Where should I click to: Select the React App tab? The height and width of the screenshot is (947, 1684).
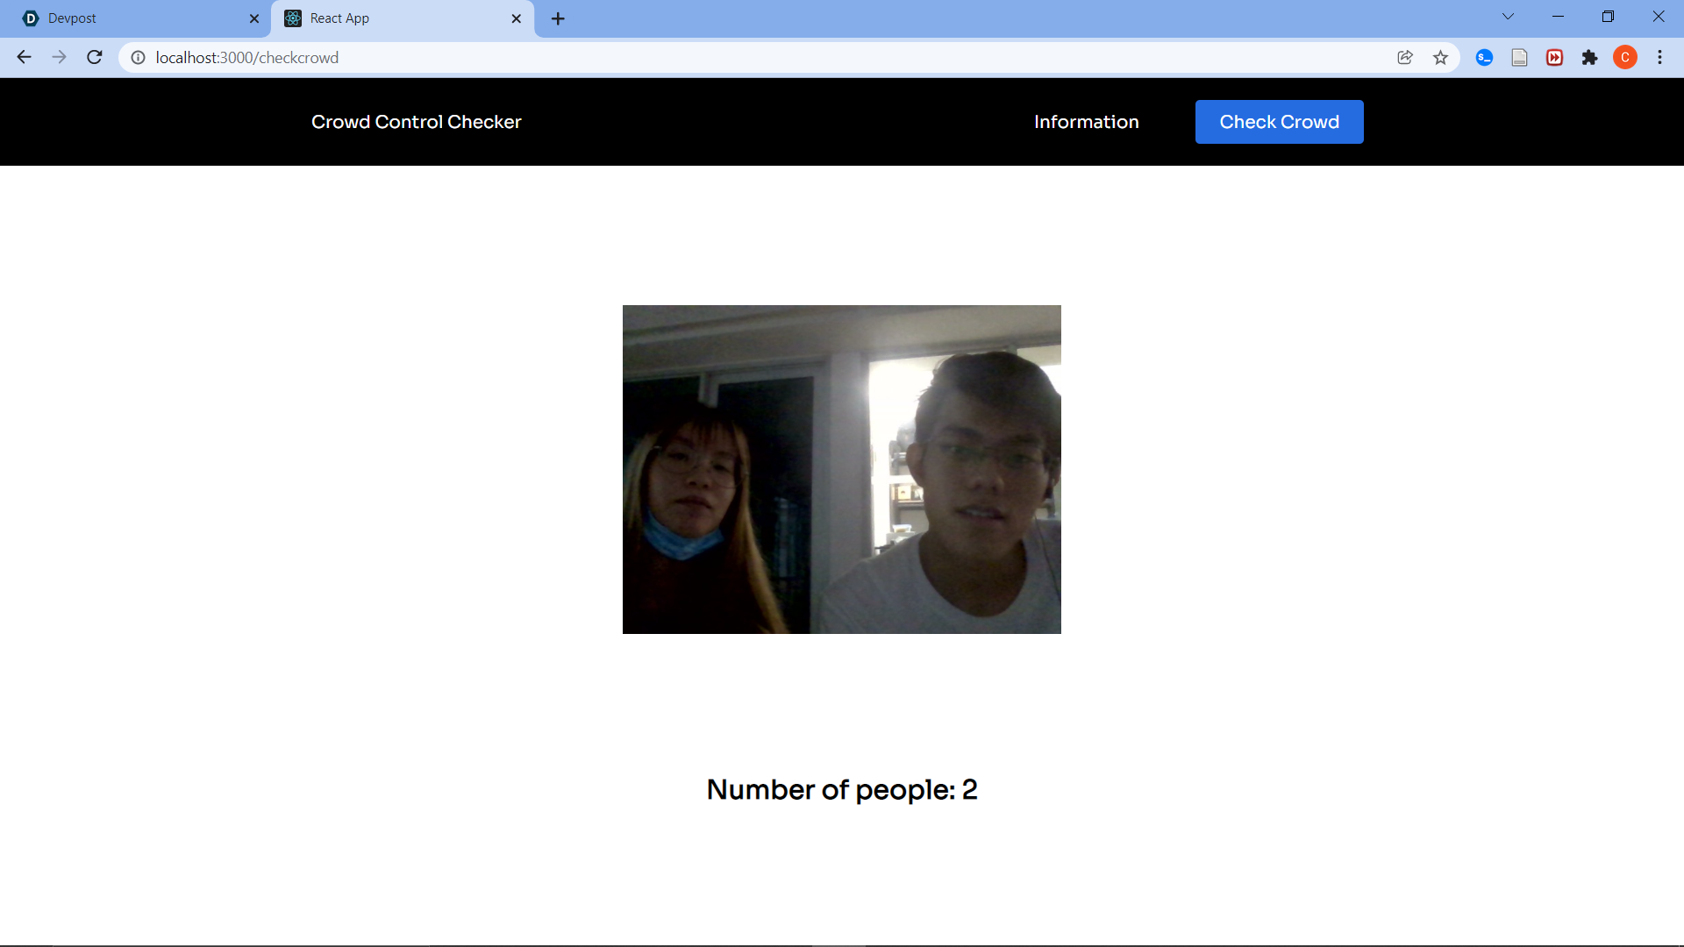pos(395,18)
